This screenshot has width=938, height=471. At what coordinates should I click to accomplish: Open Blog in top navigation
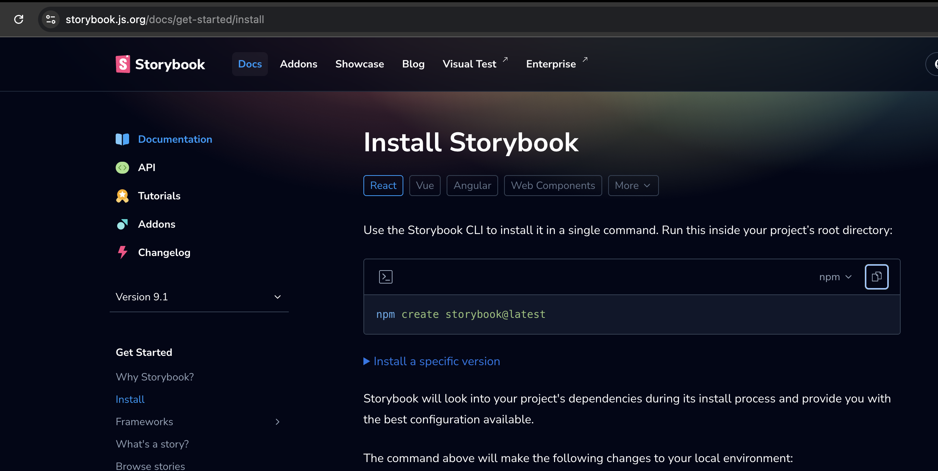(x=413, y=64)
